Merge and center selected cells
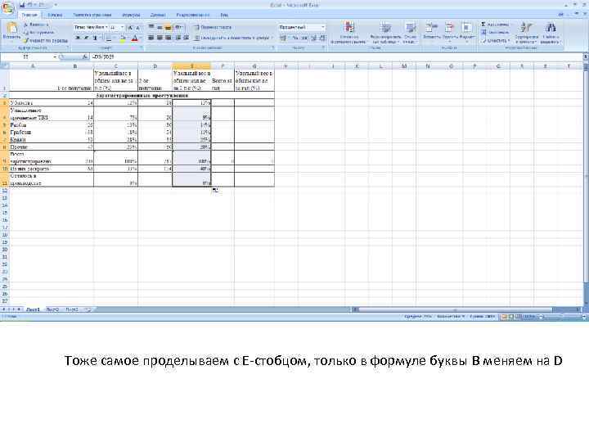589x442 pixels. point(233,38)
